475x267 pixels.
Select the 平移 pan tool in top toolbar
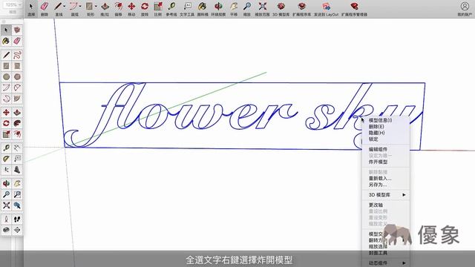[234, 9]
